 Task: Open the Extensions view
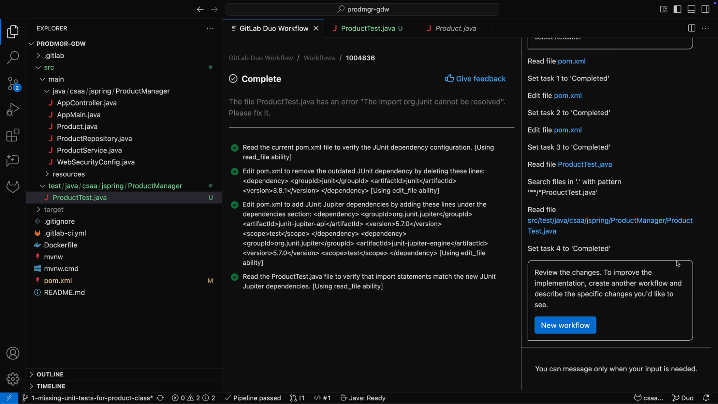pyautogui.click(x=13, y=135)
